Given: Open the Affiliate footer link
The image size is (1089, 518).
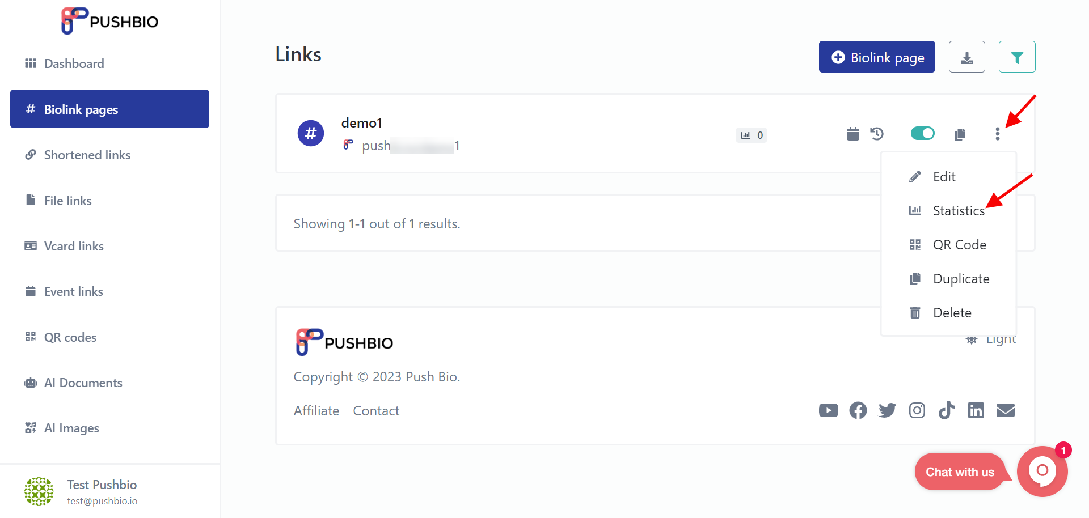Looking at the screenshot, I should pos(316,411).
